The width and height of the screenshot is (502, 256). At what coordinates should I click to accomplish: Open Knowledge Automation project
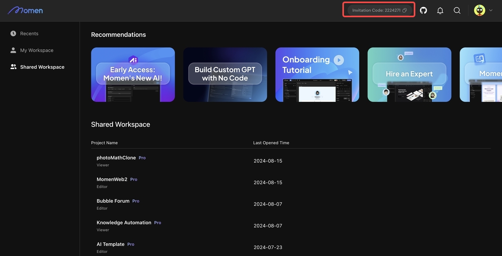[124, 222]
